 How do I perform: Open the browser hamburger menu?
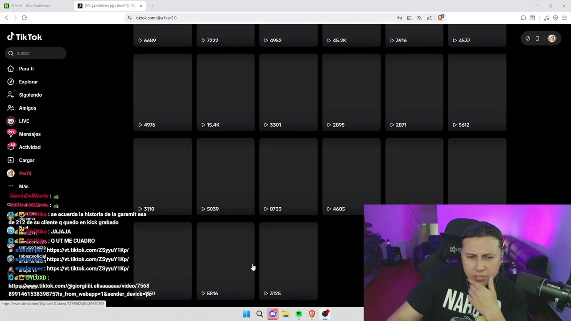coord(565,18)
